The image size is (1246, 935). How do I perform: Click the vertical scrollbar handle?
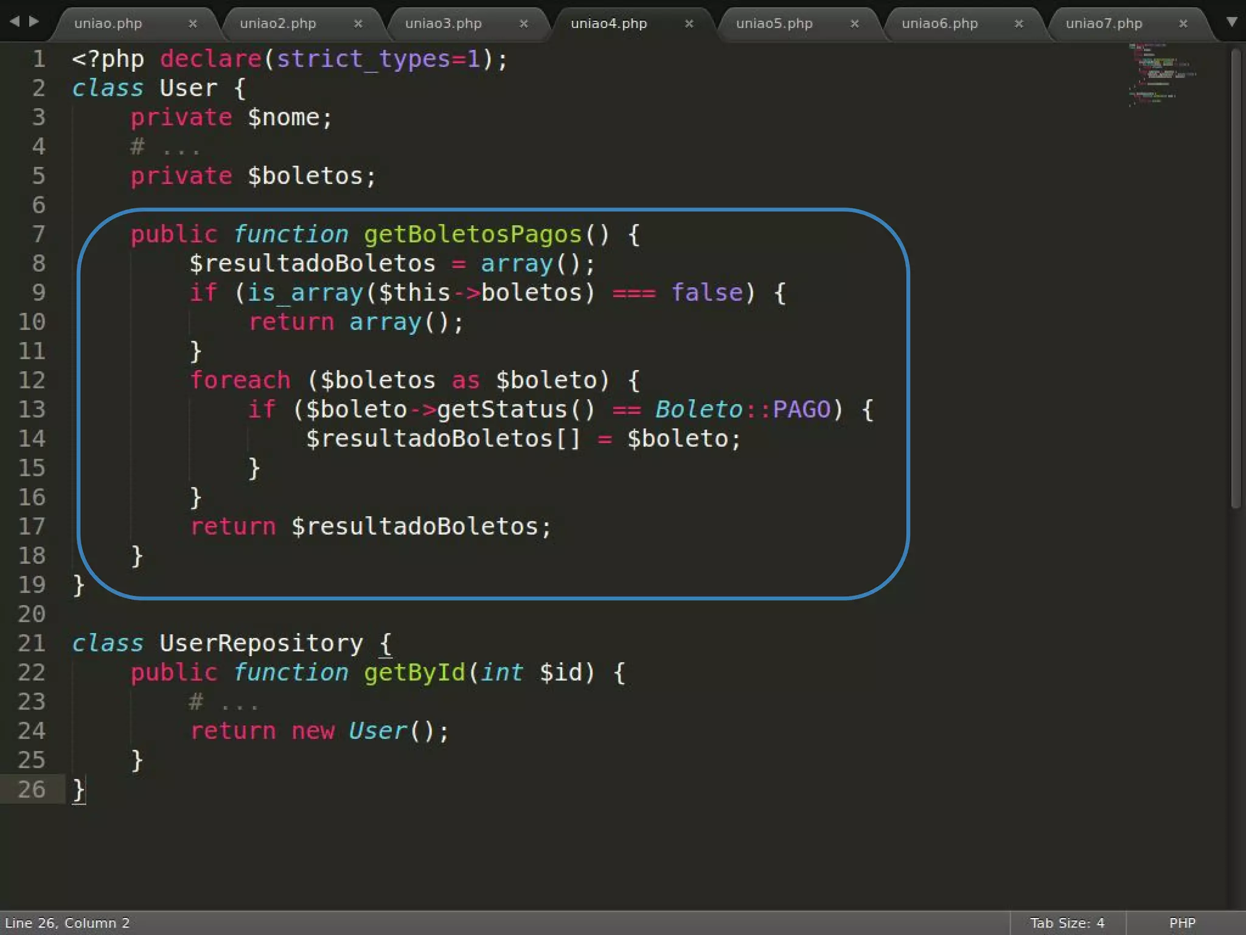click(x=1235, y=277)
